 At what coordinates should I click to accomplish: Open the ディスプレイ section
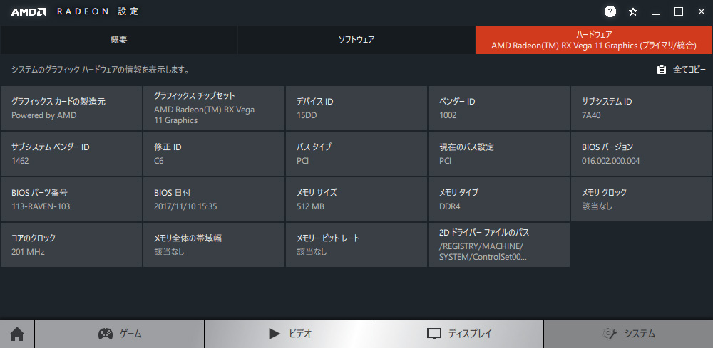point(458,334)
